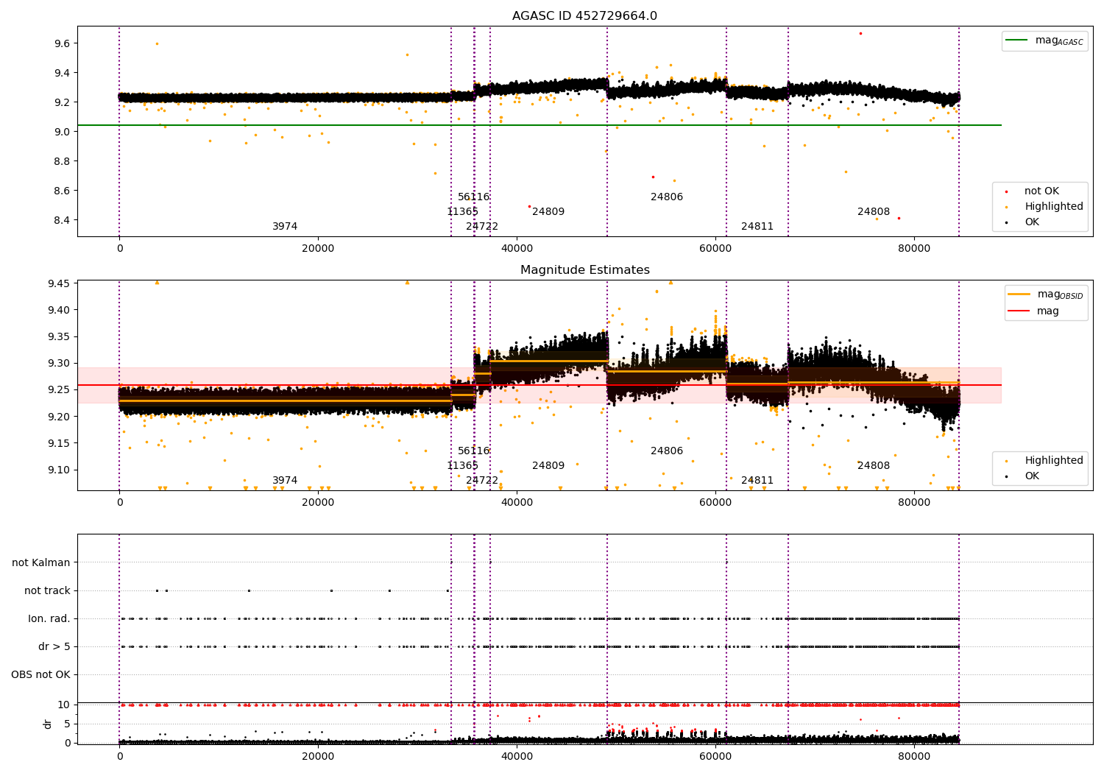Click the 'OBS not OK' axis label
The height and width of the screenshot is (773, 1104).
(41, 674)
